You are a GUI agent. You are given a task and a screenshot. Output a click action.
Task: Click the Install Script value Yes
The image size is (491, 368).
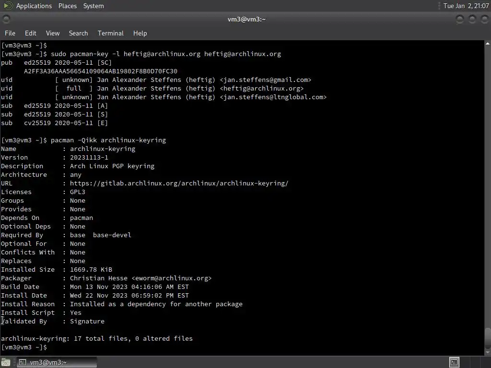75,312
